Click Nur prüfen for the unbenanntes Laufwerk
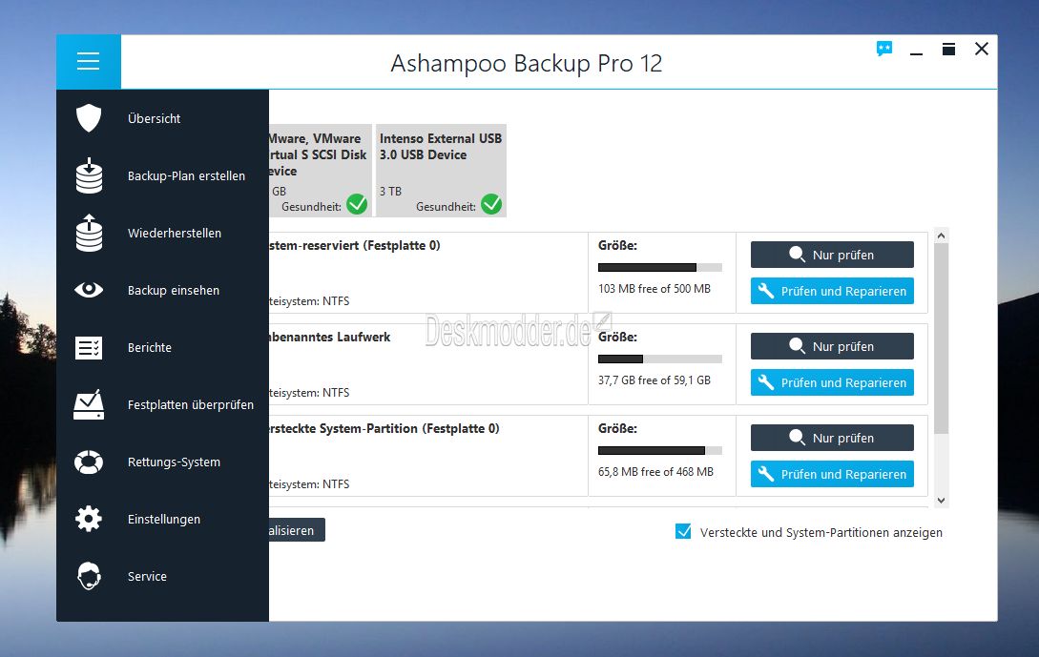1039x657 pixels. pyautogui.click(x=832, y=346)
